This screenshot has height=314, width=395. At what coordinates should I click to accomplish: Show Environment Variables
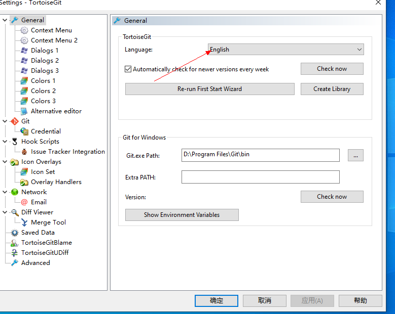coord(182,215)
